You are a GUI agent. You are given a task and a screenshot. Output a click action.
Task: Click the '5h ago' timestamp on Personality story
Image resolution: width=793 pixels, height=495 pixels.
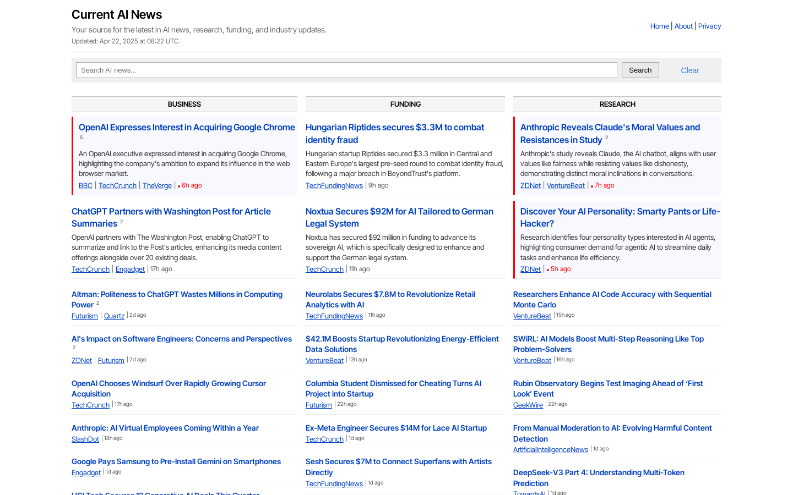point(561,269)
